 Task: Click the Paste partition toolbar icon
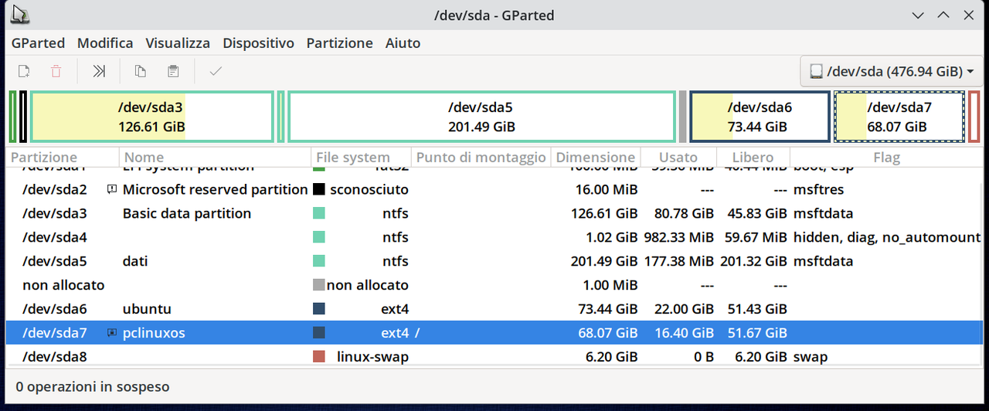click(173, 72)
